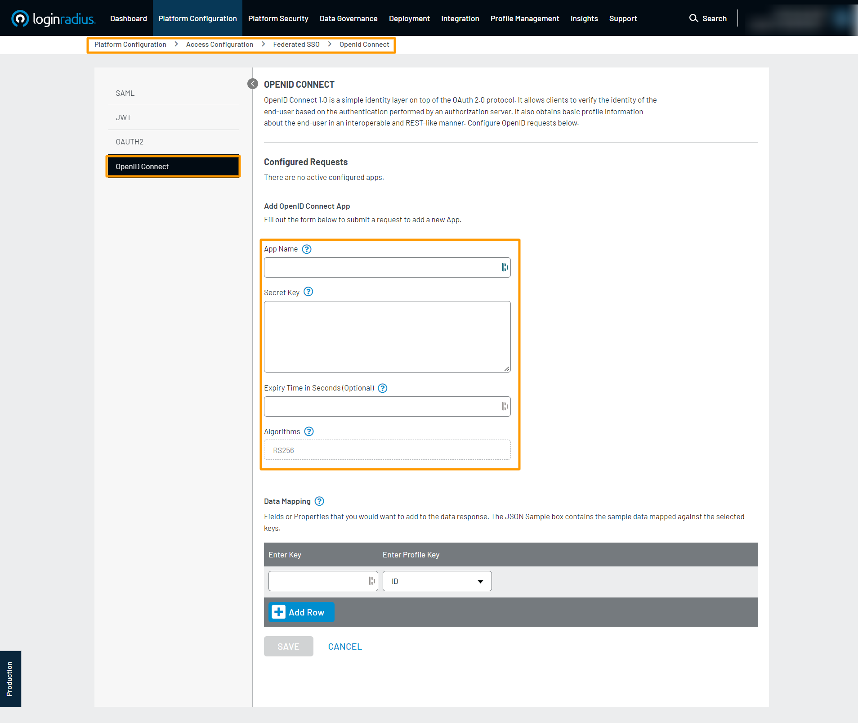The width and height of the screenshot is (858, 723).
Task: Focus the App Name input field
Action: click(x=387, y=267)
